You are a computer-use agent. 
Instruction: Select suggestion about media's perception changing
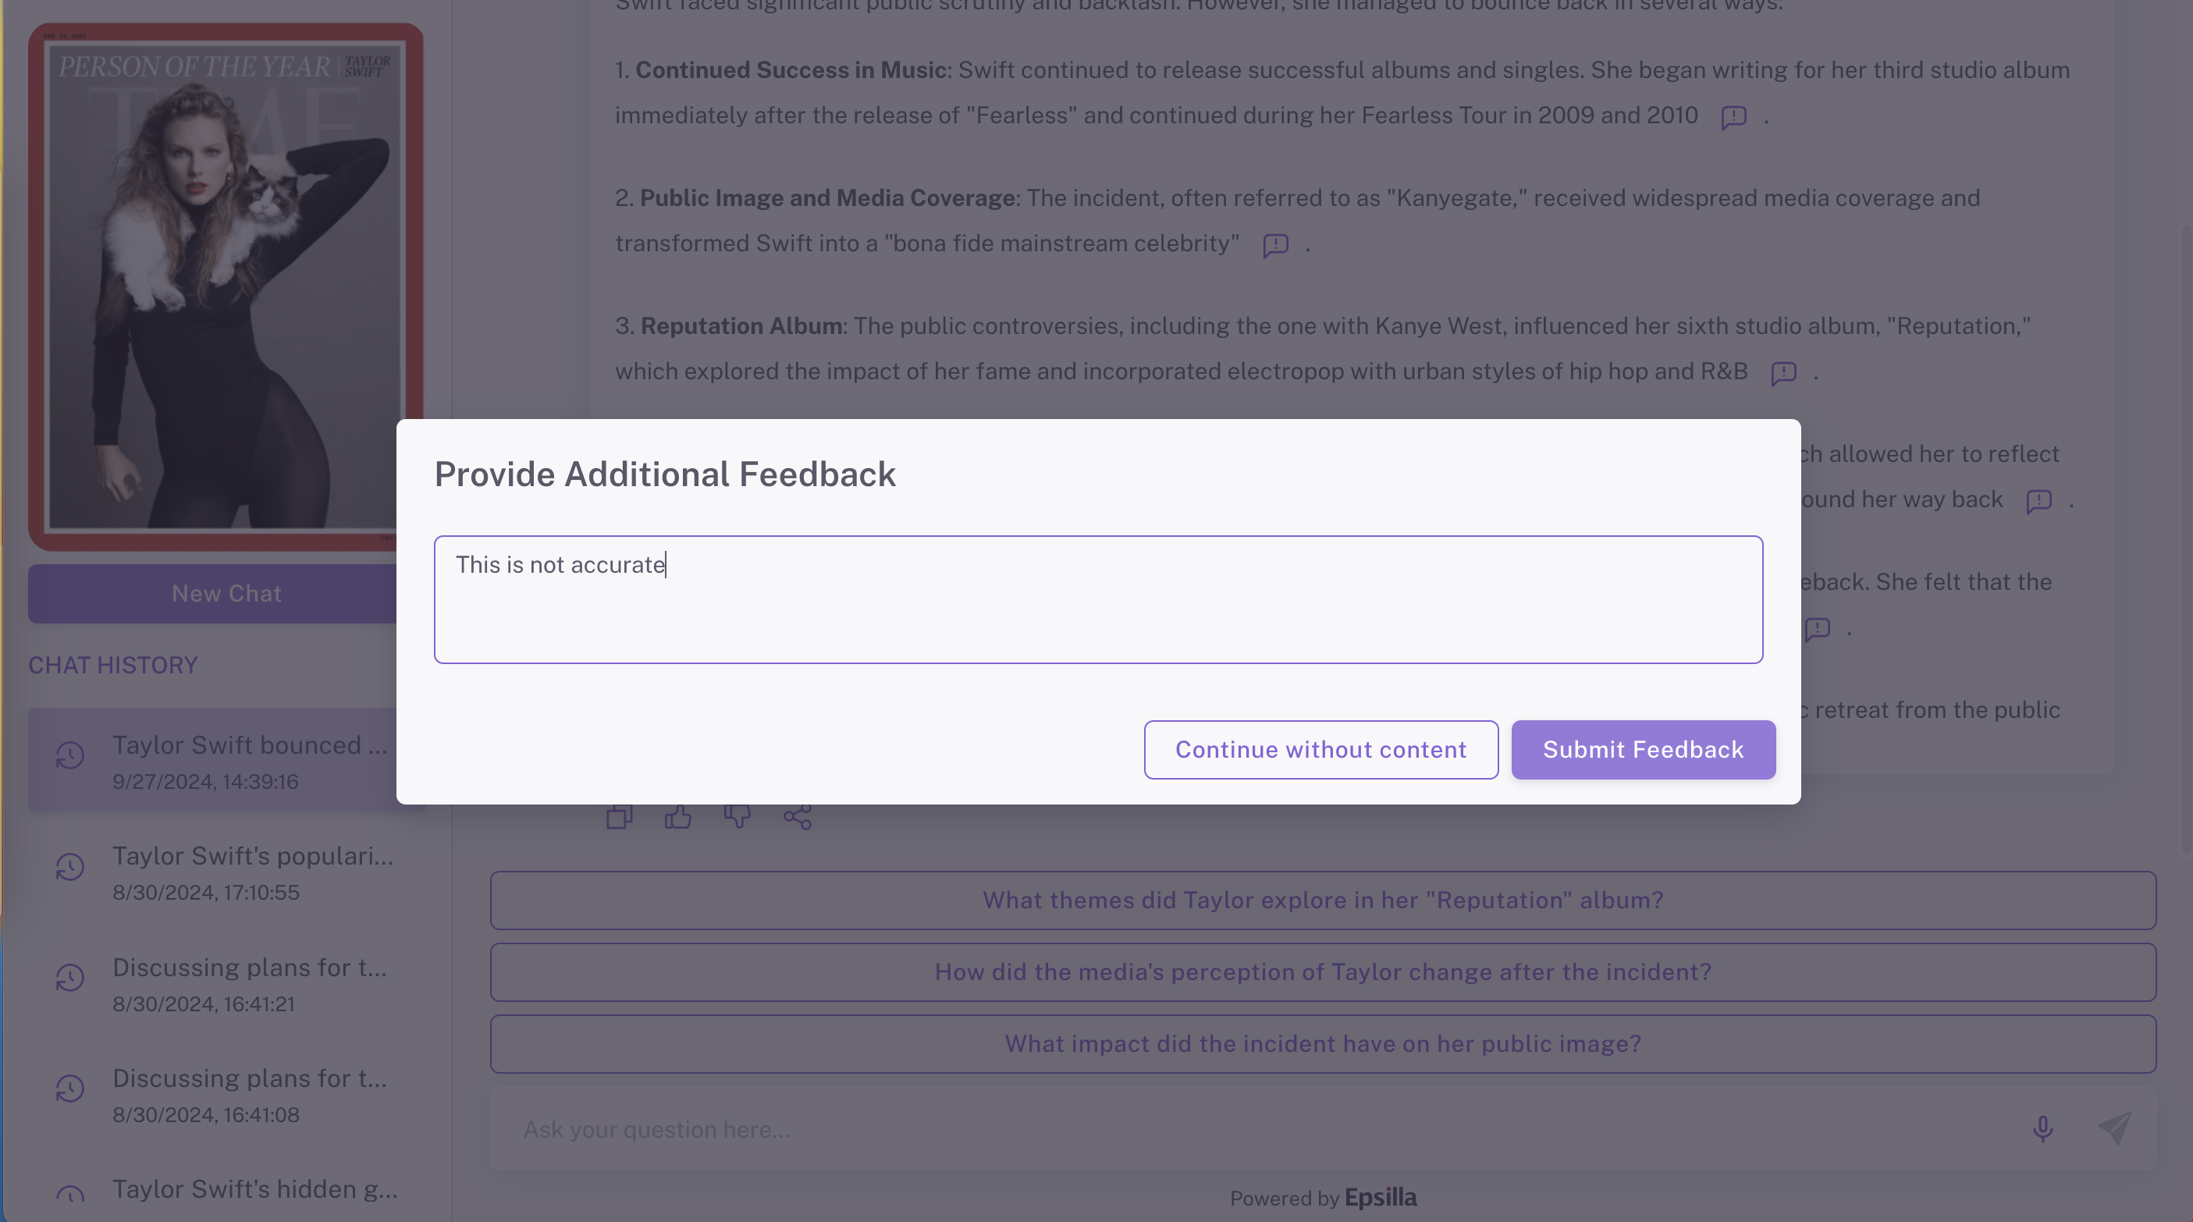tap(1322, 972)
